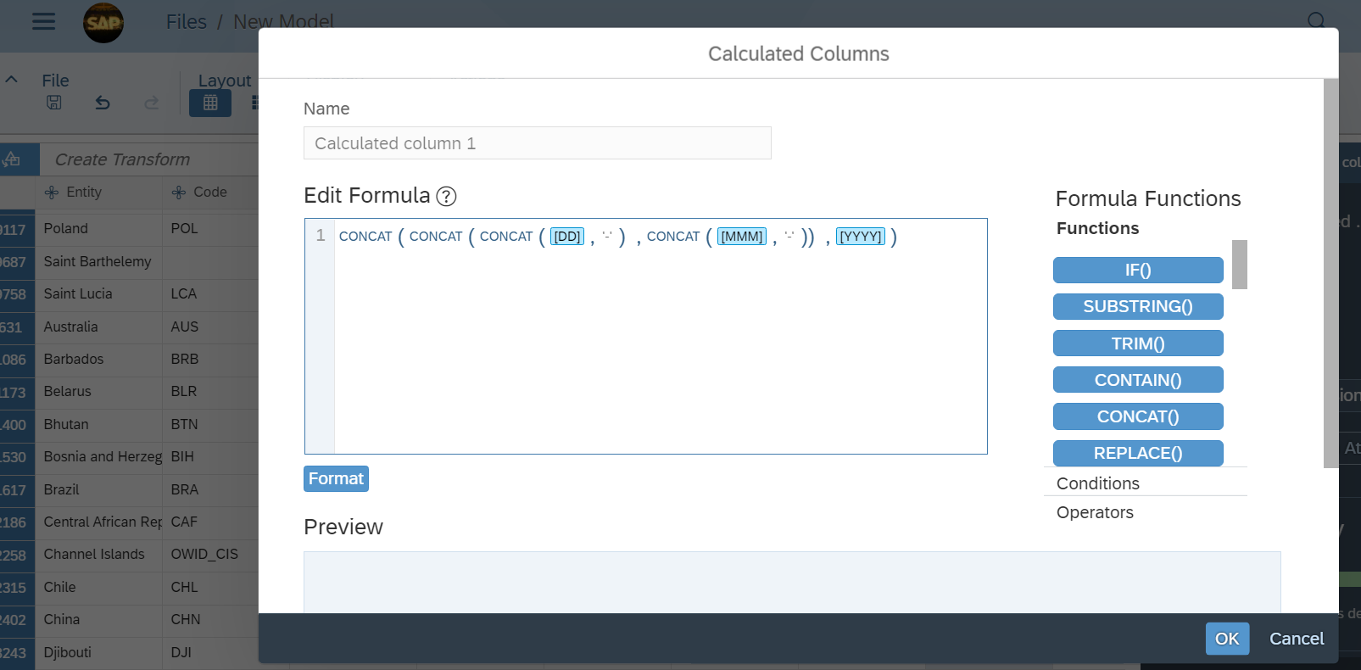Image resolution: width=1361 pixels, height=670 pixels.
Task: Click the Channel Islands cell
Action: point(98,555)
